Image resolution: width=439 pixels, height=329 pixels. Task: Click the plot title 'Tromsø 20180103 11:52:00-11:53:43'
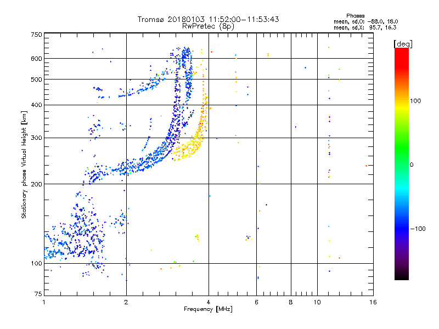click(208, 19)
